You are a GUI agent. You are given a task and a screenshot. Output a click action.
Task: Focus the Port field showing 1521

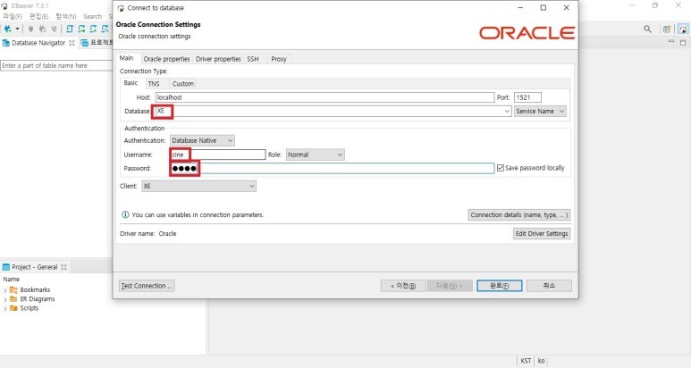(x=527, y=97)
